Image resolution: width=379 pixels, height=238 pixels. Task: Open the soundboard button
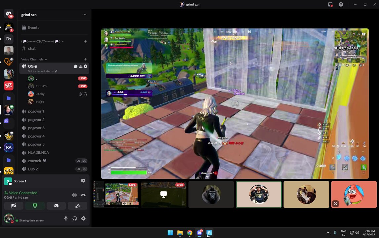[x=78, y=206]
